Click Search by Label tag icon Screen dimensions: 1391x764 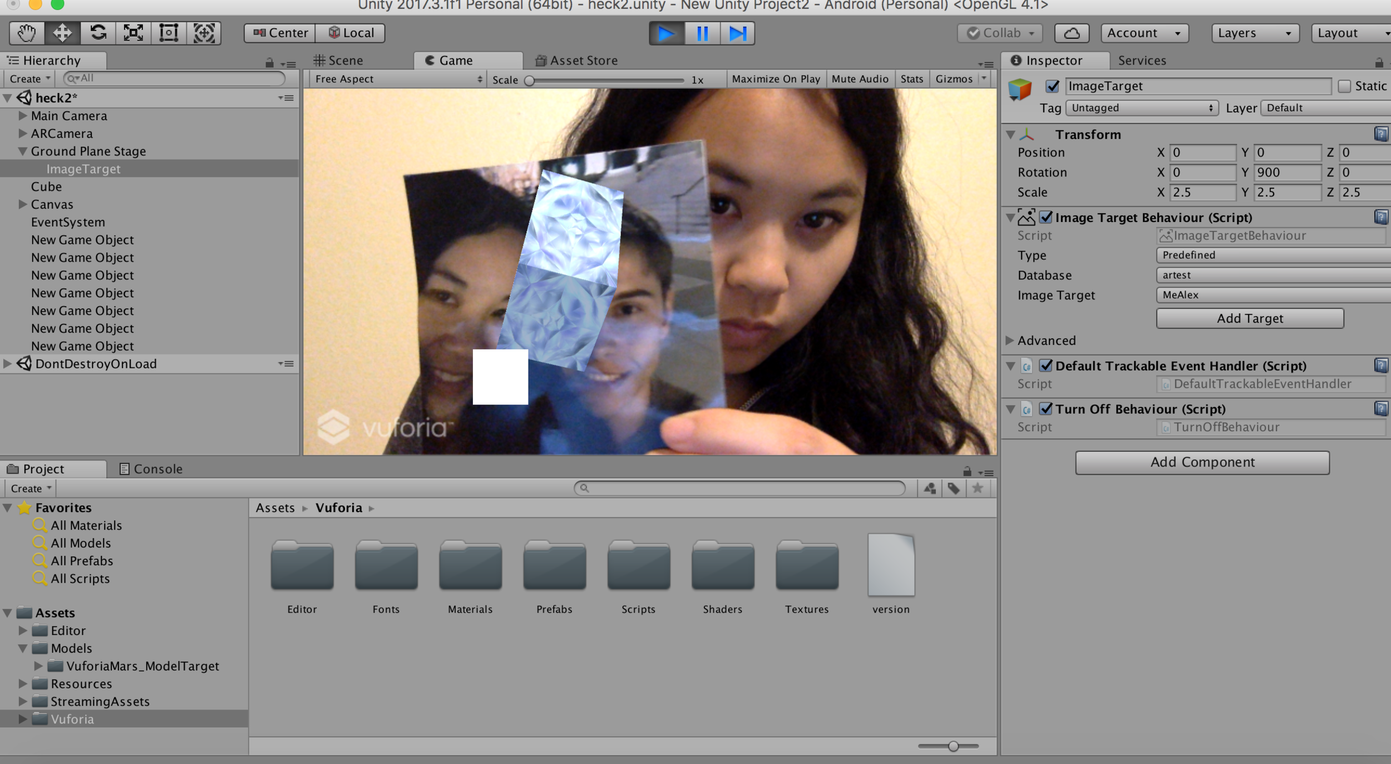pos(954,489)
